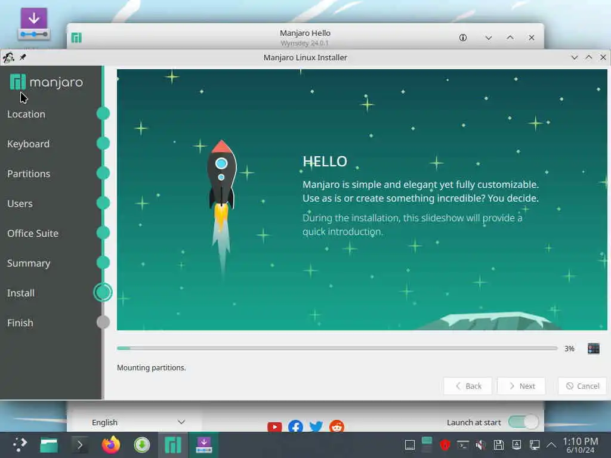Viewport: 611px width, 458px height.
Task: Open the display configuration tray icon
Action: coord(534,445)
